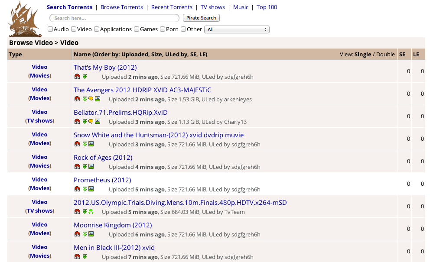Screen dimensions: 433x262
Task: Click the Pirate Bay ship logo
Action: 24,19
